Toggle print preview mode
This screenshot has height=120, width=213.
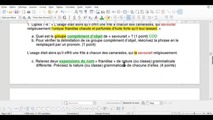tap(34, 12)
